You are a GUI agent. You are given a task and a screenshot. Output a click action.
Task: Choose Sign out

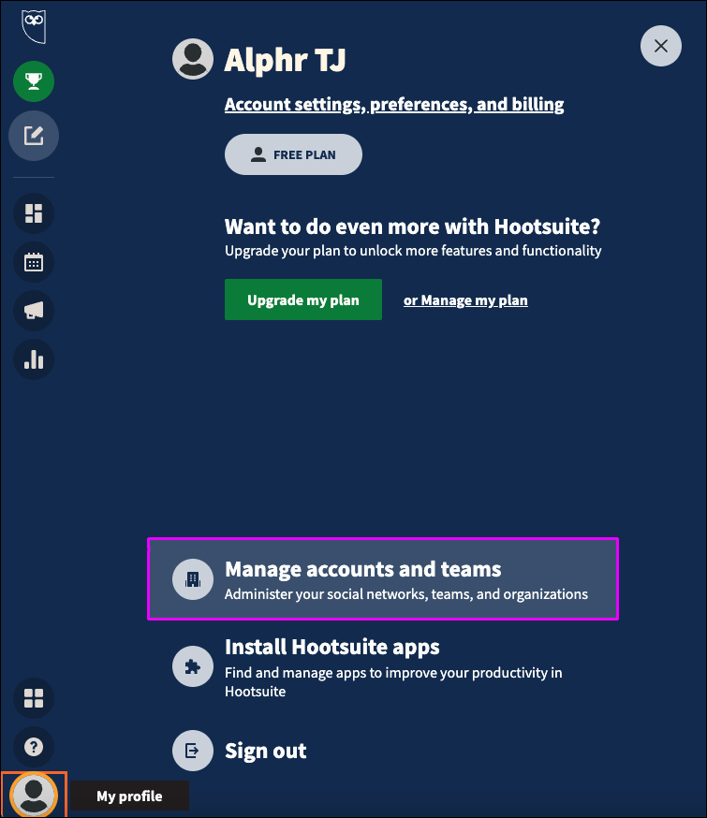click(x=266, y=751)
